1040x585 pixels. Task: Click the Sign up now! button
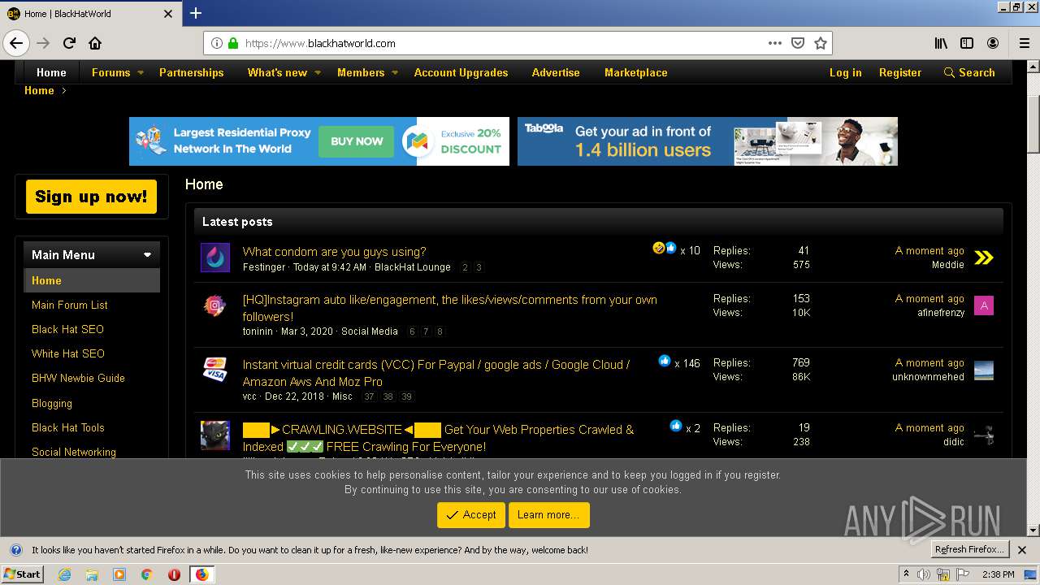(91, 197)
